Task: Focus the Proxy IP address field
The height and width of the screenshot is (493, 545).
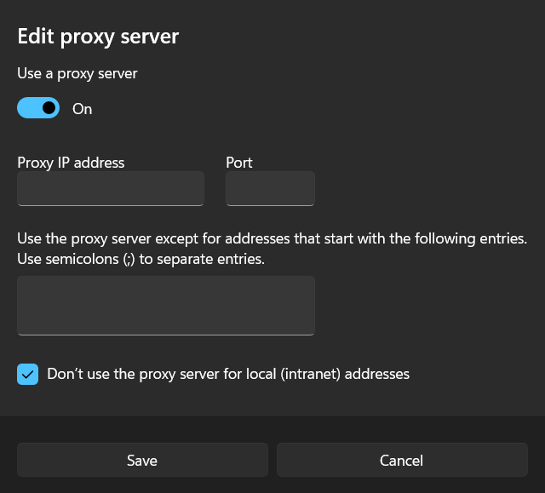Action: point(111,188)
